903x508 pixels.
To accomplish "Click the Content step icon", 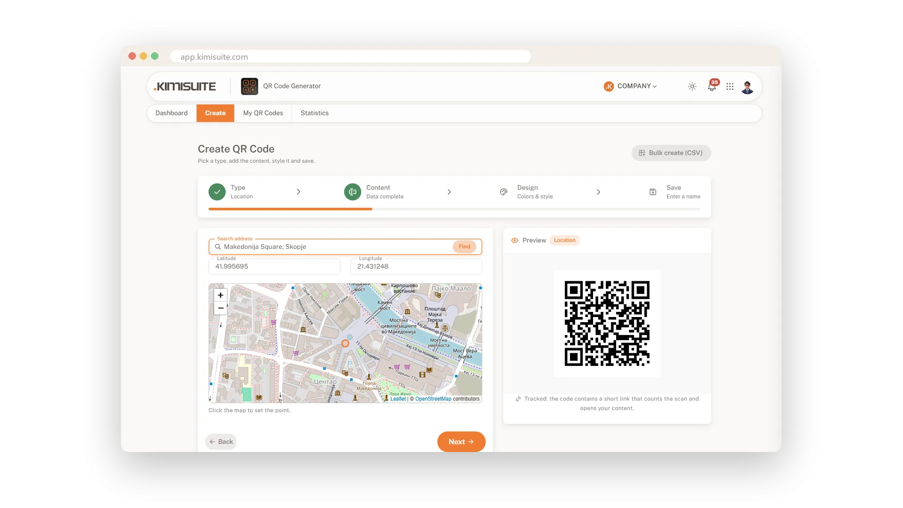I will tap(353, 192).
